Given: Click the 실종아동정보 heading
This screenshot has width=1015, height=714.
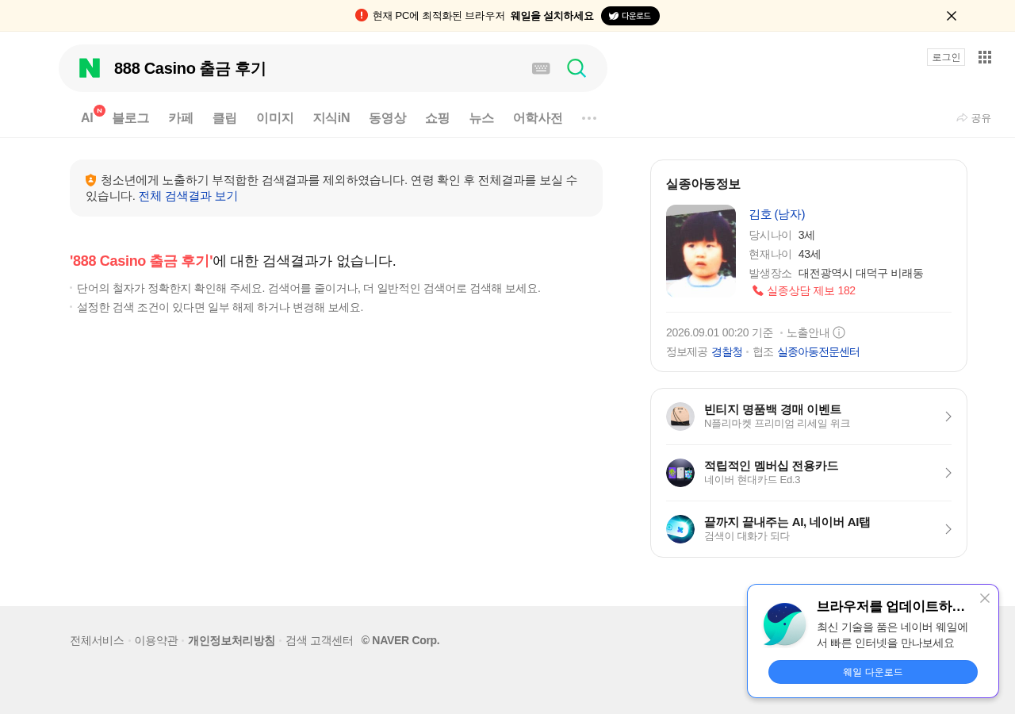Looking at the screenshot, I should tap(703, 184).
